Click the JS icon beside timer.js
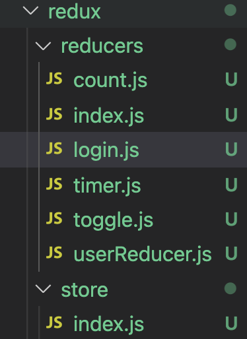The width and height of the screenshot is (247, 339). click(54, 184)
